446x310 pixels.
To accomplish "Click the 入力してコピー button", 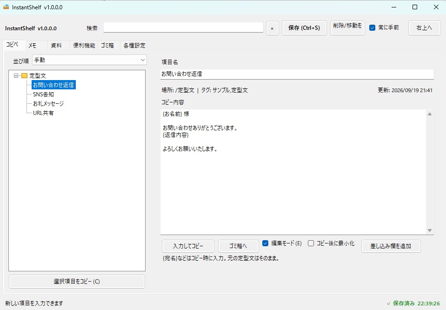I will 188,246.
